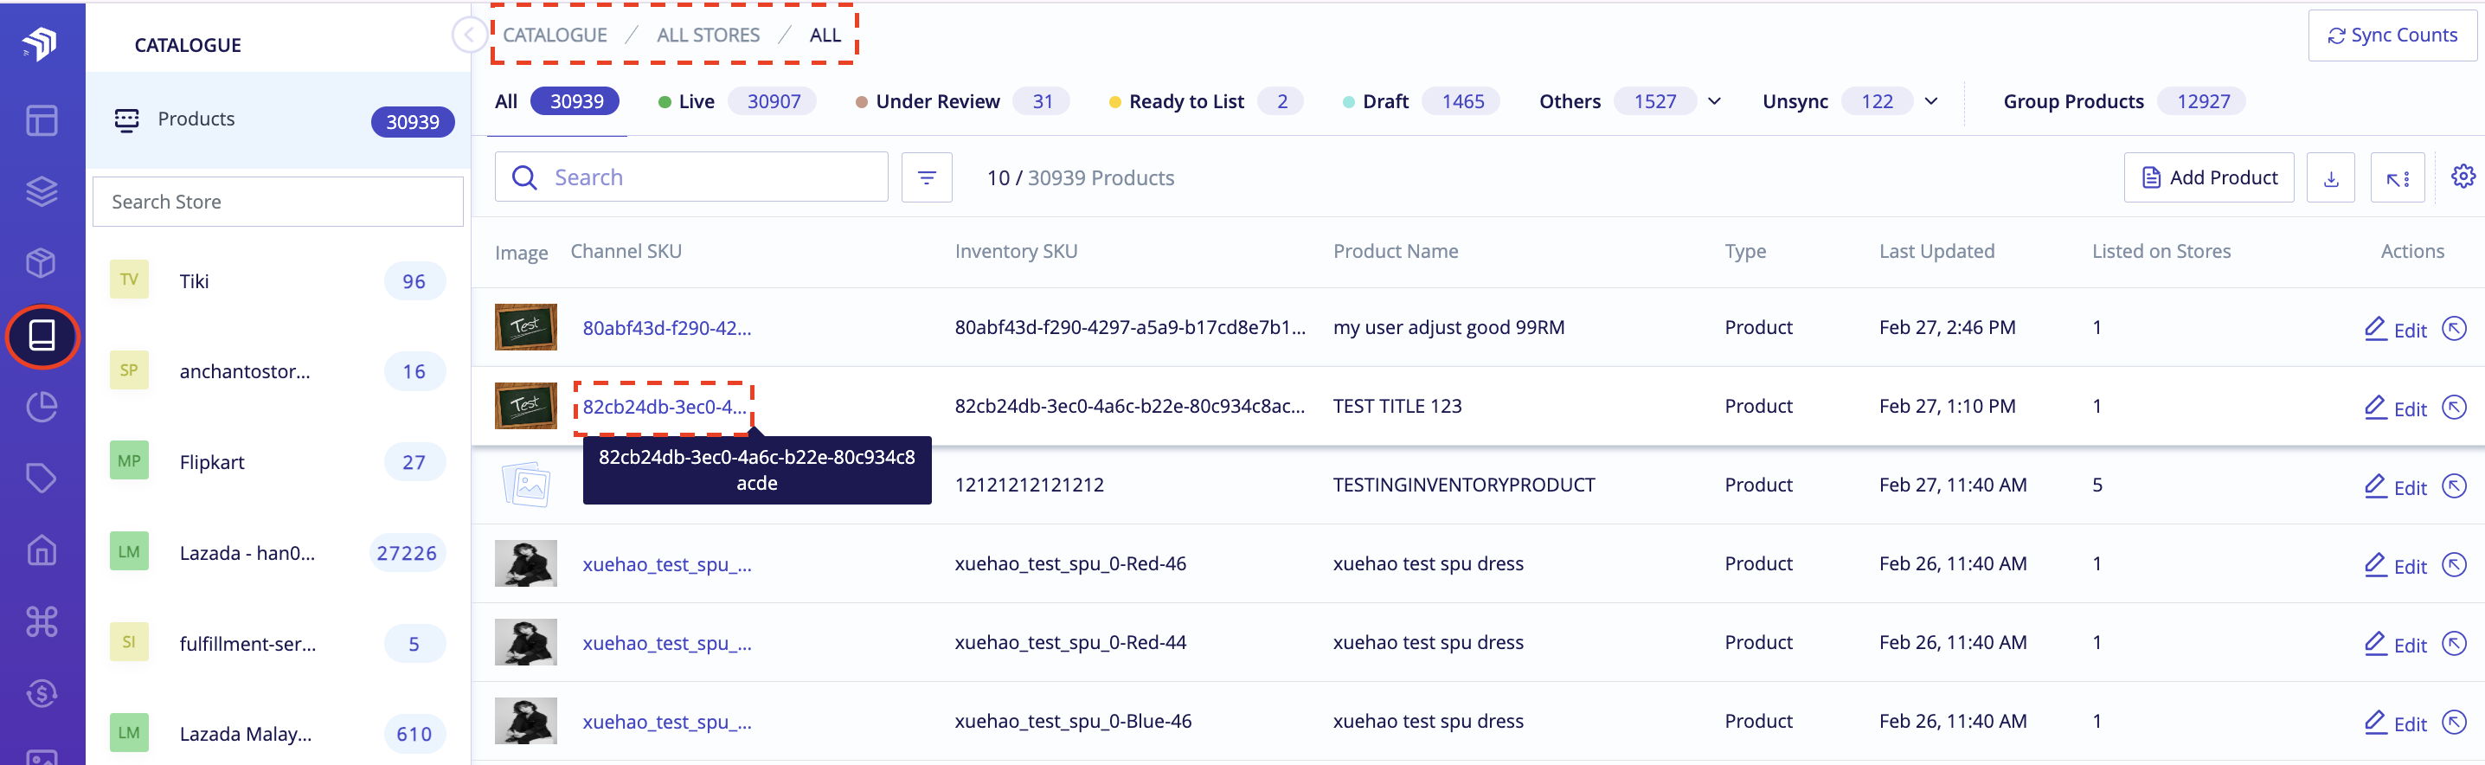
Task: Click the Last Updated column header
Action: (x=1936, y=251)
